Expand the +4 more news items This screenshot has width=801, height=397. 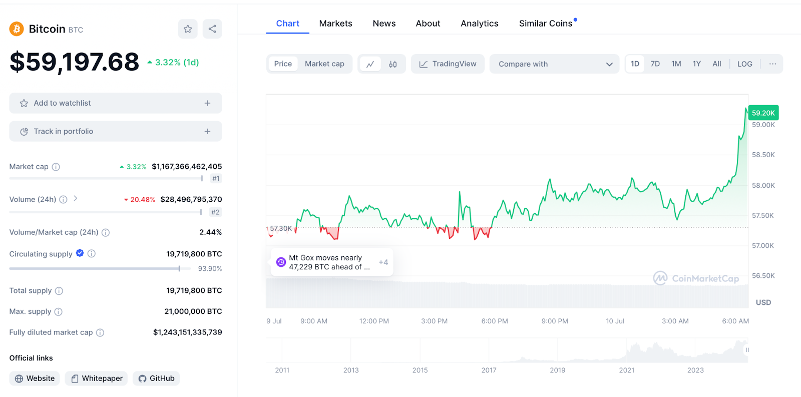click(383, 262)
